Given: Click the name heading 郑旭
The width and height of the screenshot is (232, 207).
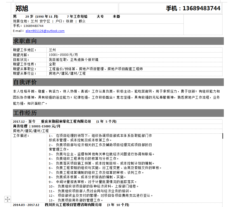Looking at the screenshot, I should [x=22, y=8].
